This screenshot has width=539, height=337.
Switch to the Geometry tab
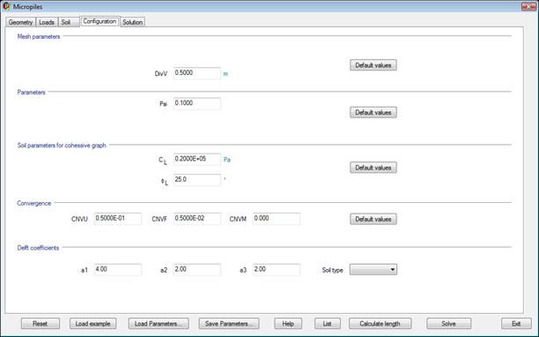20,22
